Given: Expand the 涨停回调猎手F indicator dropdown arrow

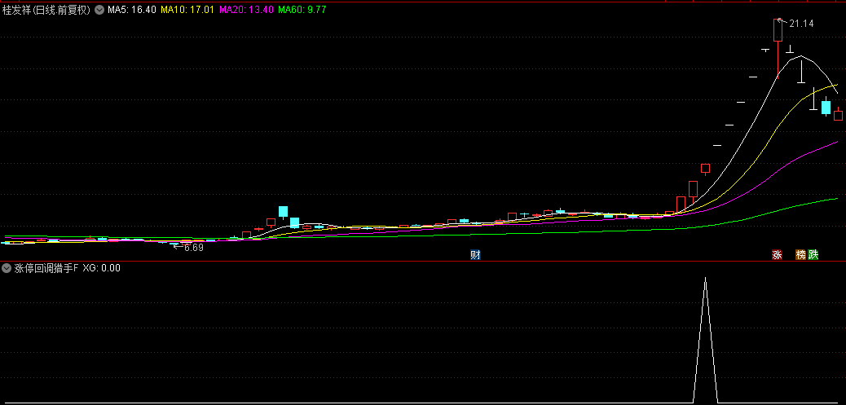Looking at the screenshot, I should pos(7,267).
